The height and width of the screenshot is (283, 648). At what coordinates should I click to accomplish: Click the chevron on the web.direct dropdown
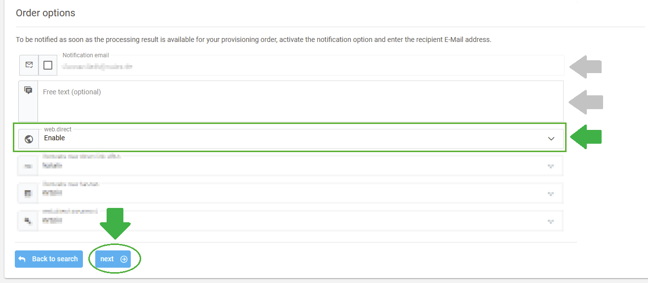(x=551, y=139)
